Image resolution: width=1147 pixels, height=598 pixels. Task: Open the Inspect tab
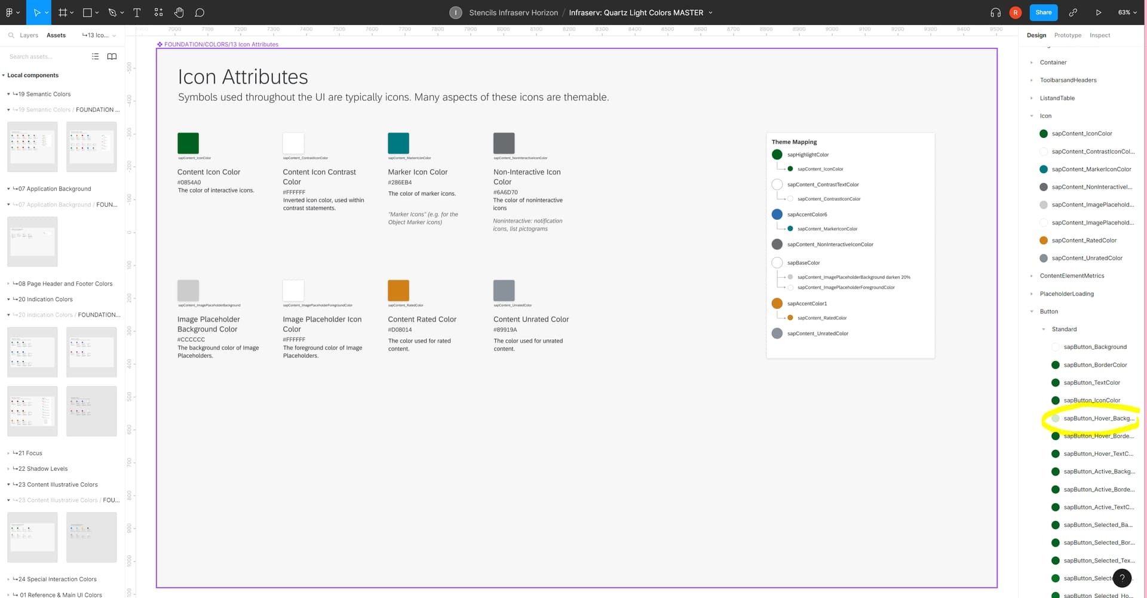click(1100, 35)
